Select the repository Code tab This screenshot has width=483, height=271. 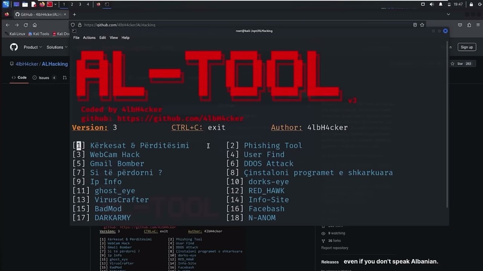[x=19, y=78]
